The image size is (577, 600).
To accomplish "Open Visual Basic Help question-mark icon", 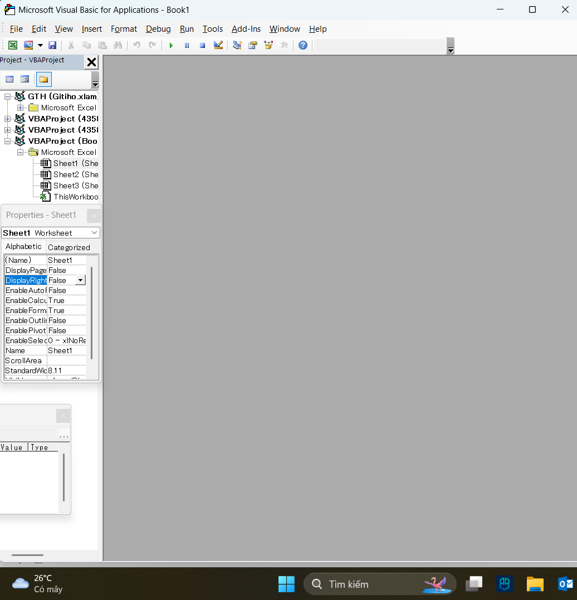I will [302, 45].
